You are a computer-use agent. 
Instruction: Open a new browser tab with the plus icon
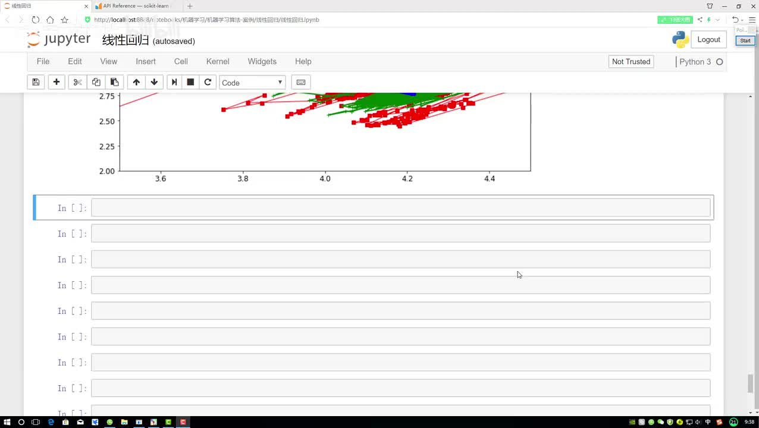190,6
